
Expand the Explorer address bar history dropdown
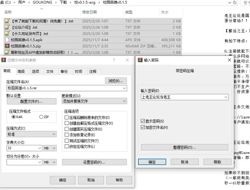(230, 3)
